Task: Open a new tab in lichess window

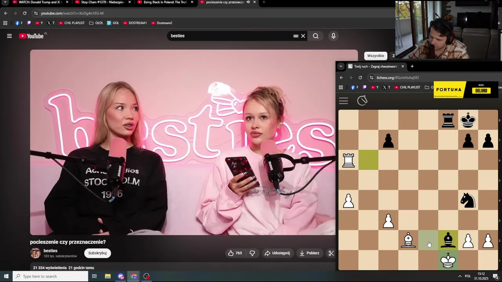Action: 412,66
